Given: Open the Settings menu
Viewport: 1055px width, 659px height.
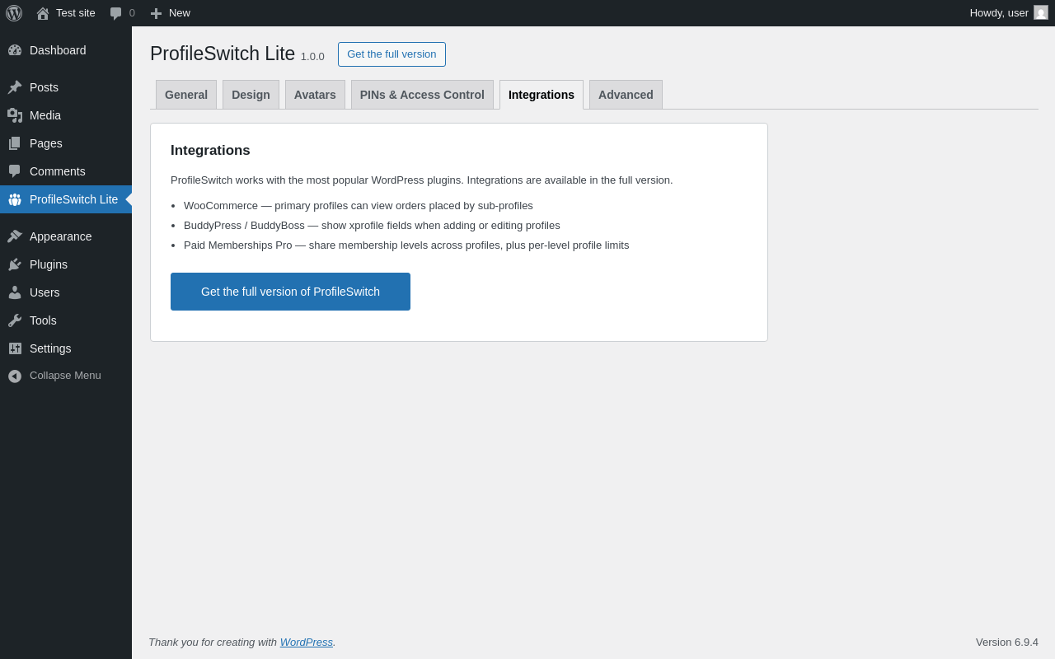Looking at the screenshot, I should (x=66, y=348).
